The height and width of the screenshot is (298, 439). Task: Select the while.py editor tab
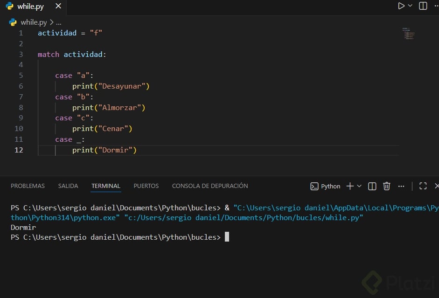click(28, 7)
